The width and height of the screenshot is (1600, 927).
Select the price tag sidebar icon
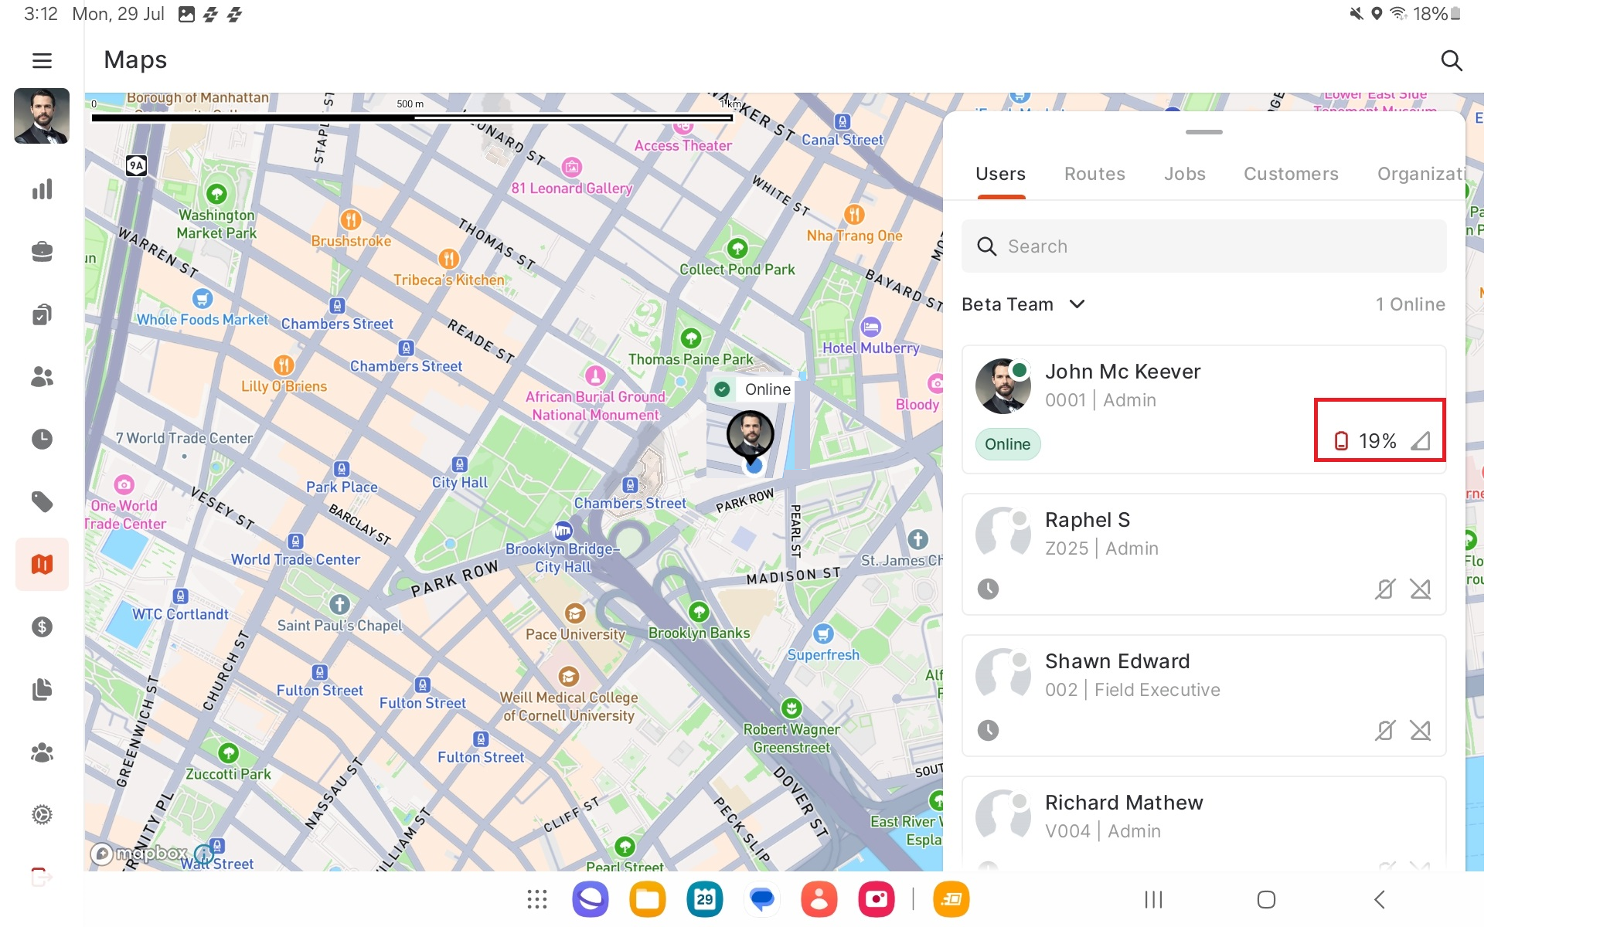pos(42,502)
